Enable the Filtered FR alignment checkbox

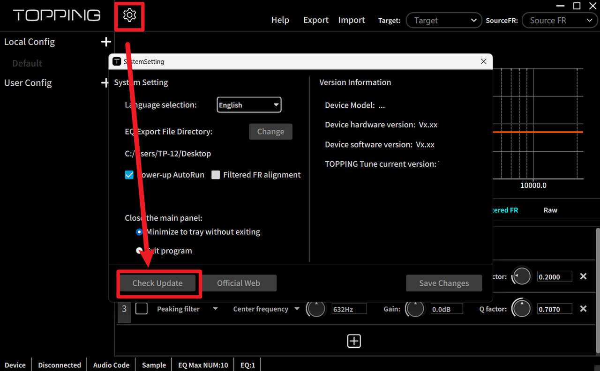[216, 175]
